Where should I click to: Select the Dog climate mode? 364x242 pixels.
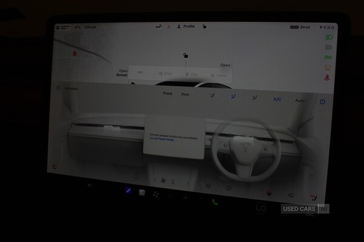[x=191, y=74]
